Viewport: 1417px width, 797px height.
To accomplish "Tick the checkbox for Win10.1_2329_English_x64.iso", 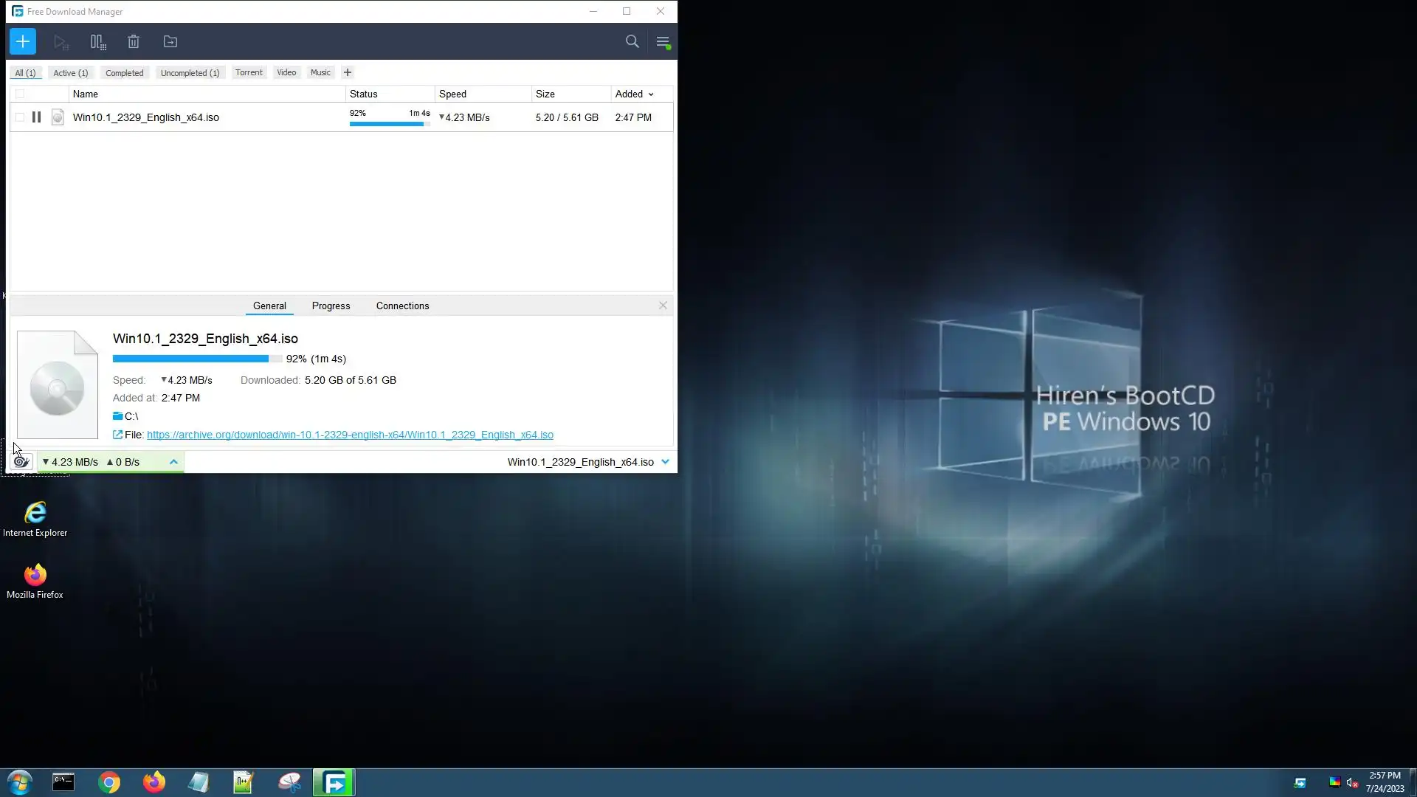I will pos(20,117).
